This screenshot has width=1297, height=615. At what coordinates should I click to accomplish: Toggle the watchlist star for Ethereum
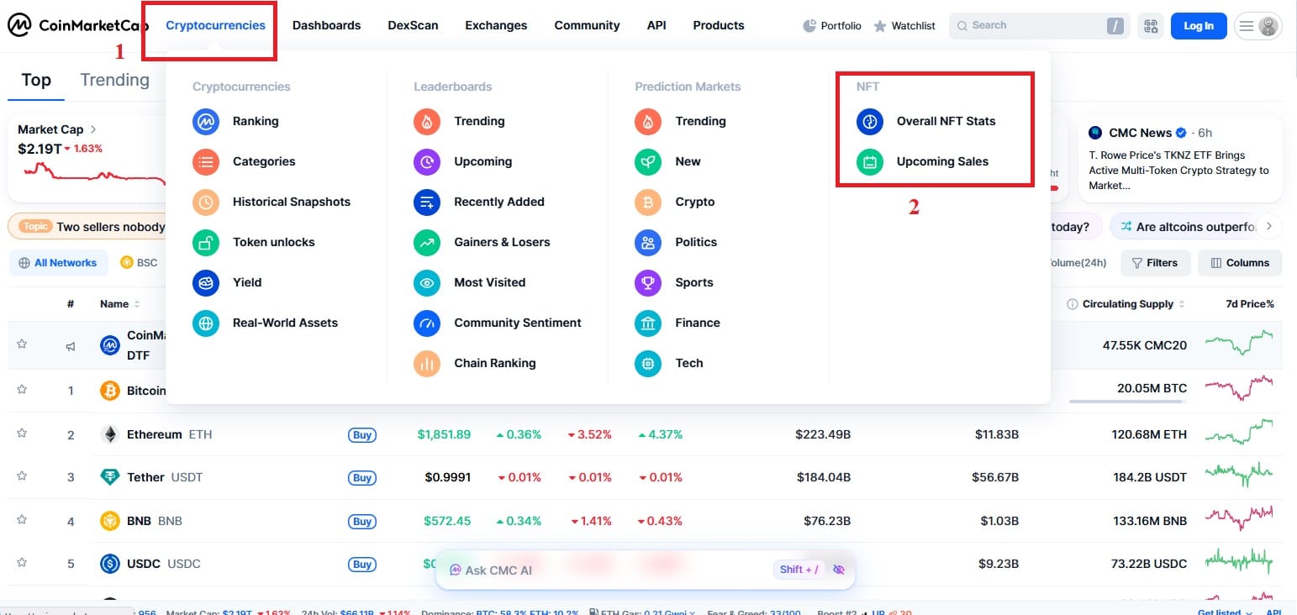(23, 434)
